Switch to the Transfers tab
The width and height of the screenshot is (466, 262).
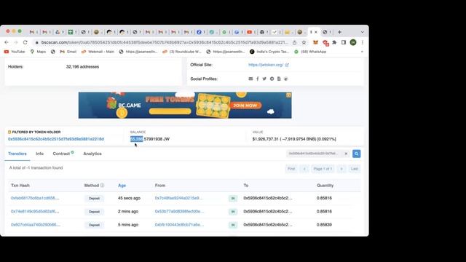click(17, 154)
